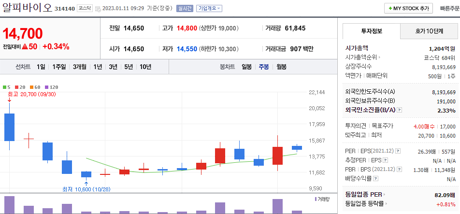This screenshot has width=460, height=214.
Task: Click the purple 거래량 legend marker
Action: point(316,200)
